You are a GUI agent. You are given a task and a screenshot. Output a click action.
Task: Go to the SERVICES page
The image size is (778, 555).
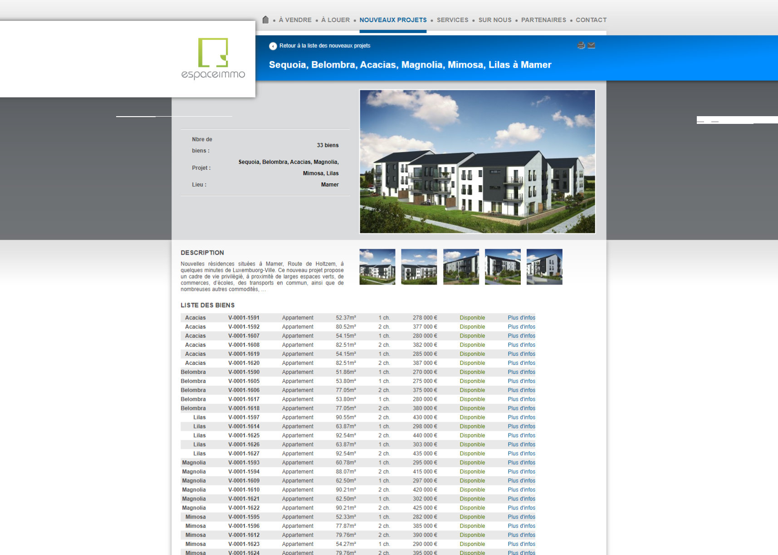click(x=452, y=20)
